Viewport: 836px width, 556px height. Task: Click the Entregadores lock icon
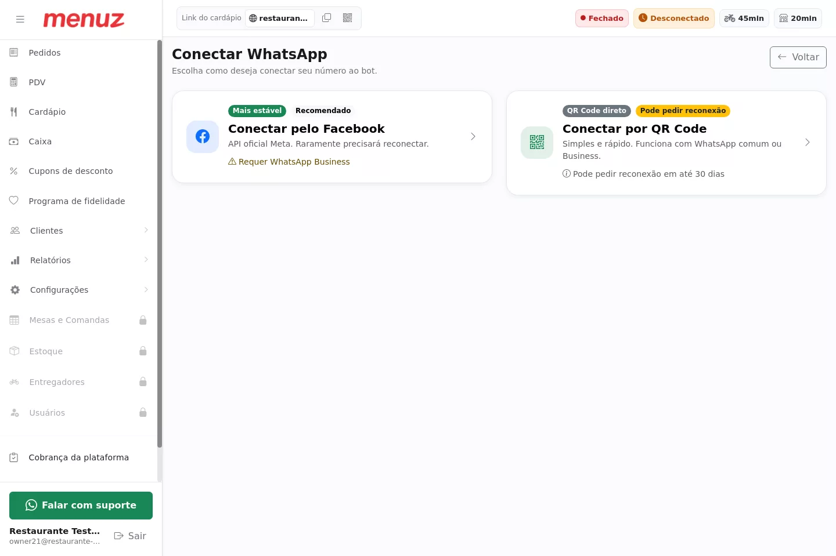coord(143,381)
